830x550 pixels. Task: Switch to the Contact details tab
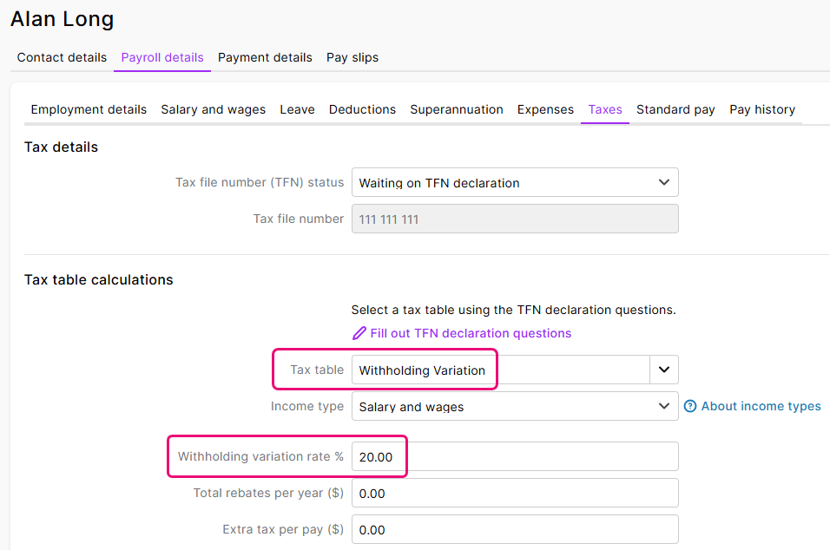[62, 57]
